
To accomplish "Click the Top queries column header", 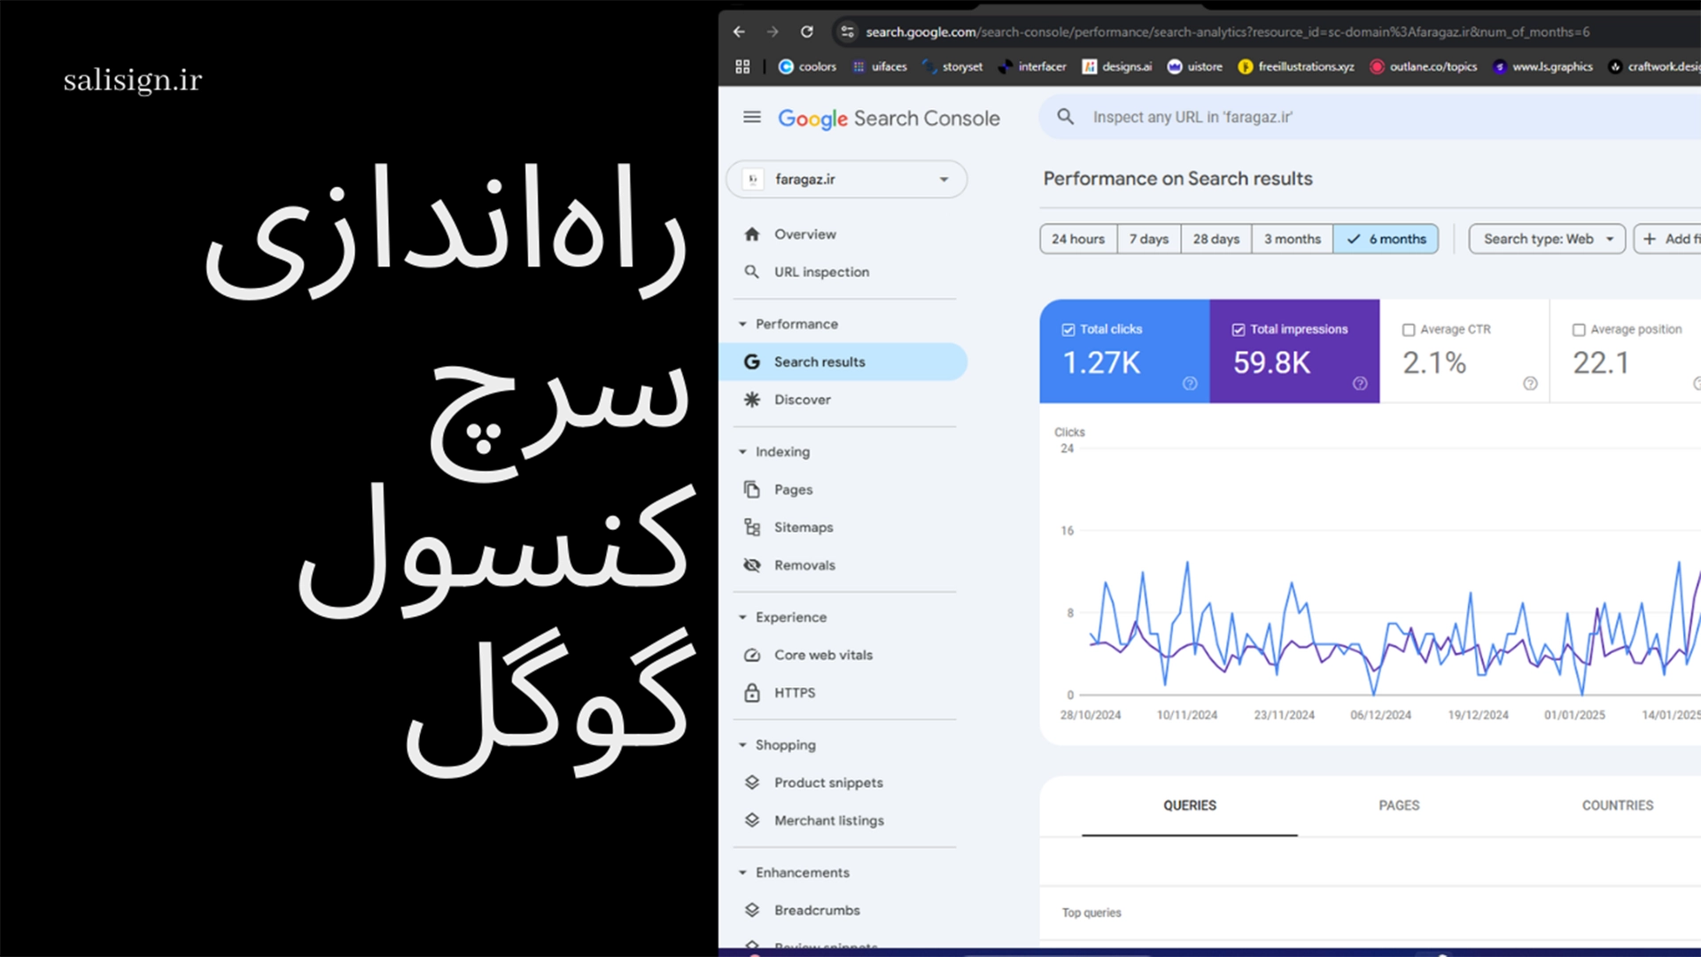I will (x=1091, y=913).
